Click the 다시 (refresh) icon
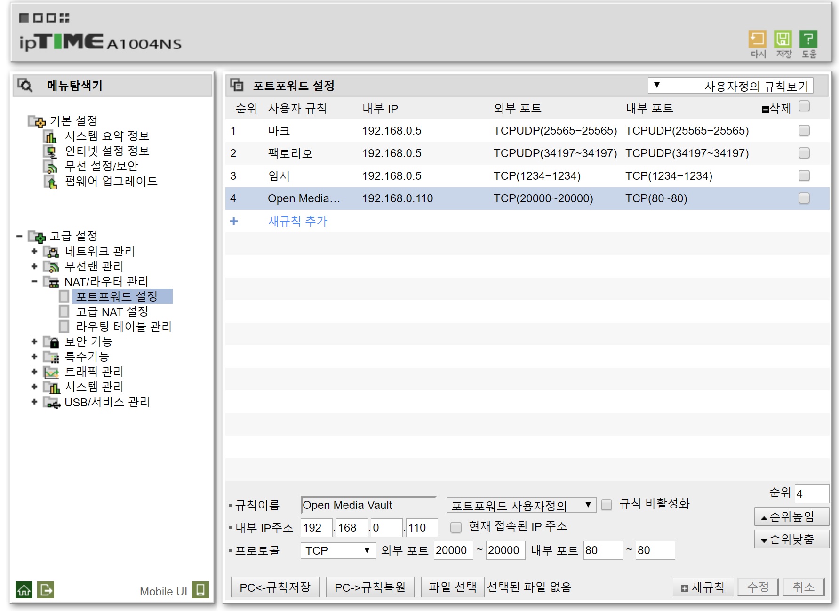The height and width of the screenshot is (611, 839). click(x=758, y=40)
